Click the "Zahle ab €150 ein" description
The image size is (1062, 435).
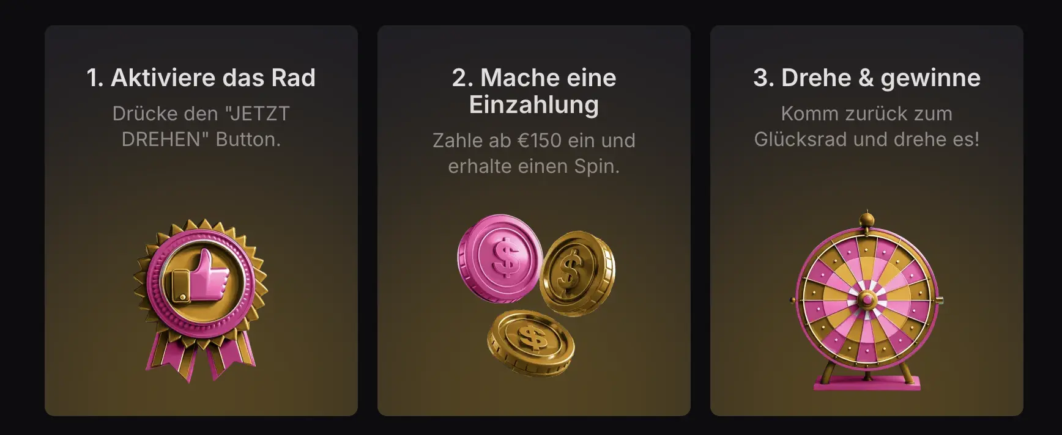534,153
